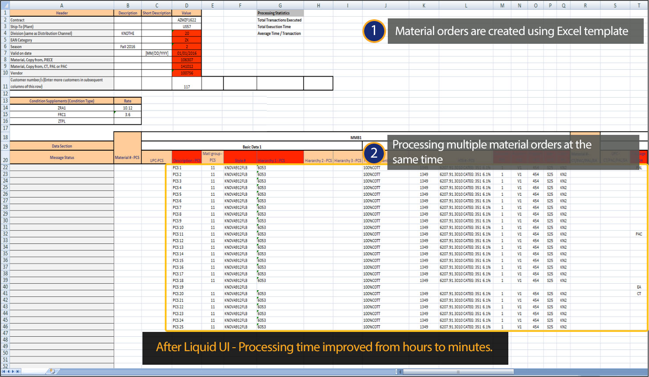Click the previous sheet tab arrow
This screenshot has height=377, width=649.
[8, 372]
